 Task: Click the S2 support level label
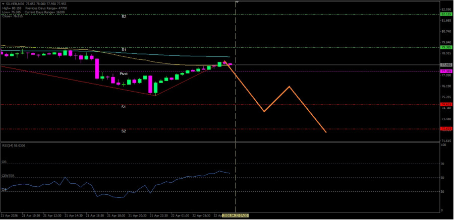[124, 131]
